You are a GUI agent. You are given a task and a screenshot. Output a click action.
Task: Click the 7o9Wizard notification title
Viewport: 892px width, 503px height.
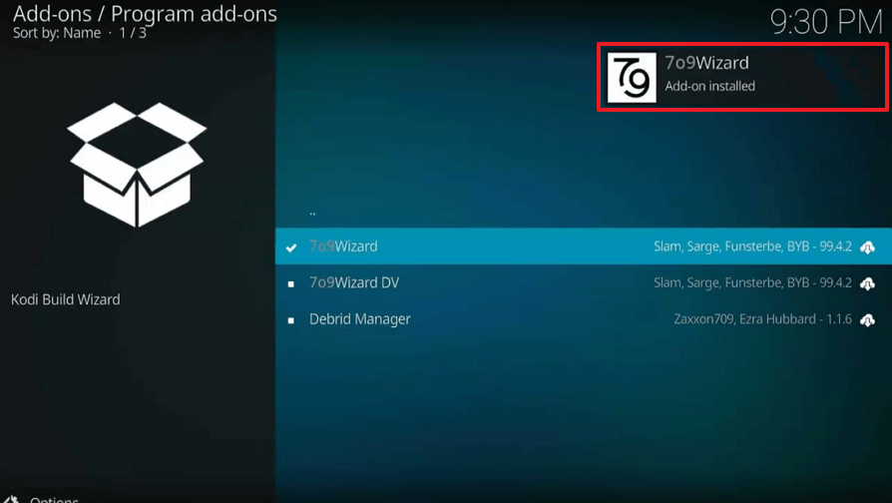click(x=706, y=63)
